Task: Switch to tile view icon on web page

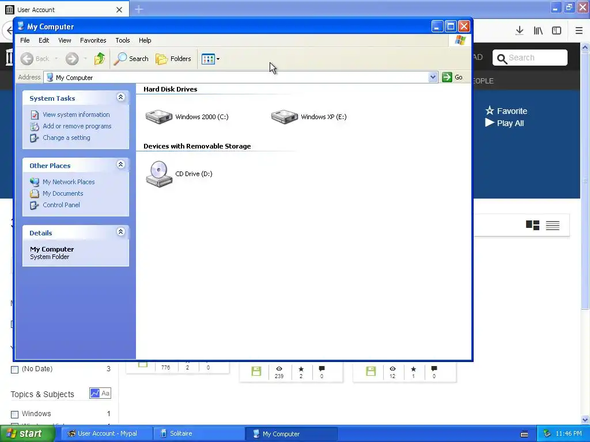Action: (x=532, y=225)
